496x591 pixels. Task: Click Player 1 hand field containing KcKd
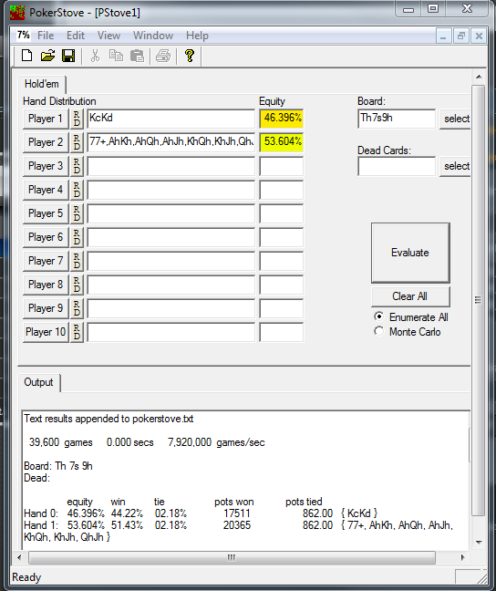click(171, 119)
